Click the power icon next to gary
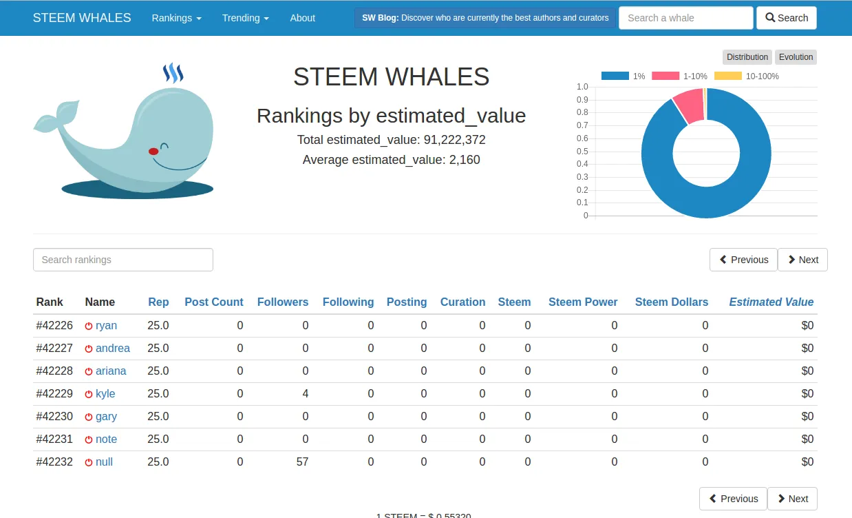 point(89,417)
